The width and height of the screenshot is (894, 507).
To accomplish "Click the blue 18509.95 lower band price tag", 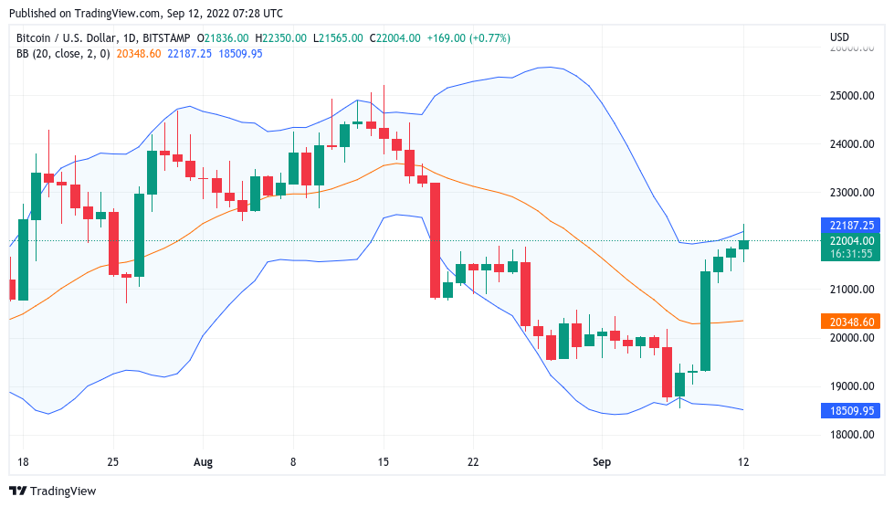I will (851, 411).
